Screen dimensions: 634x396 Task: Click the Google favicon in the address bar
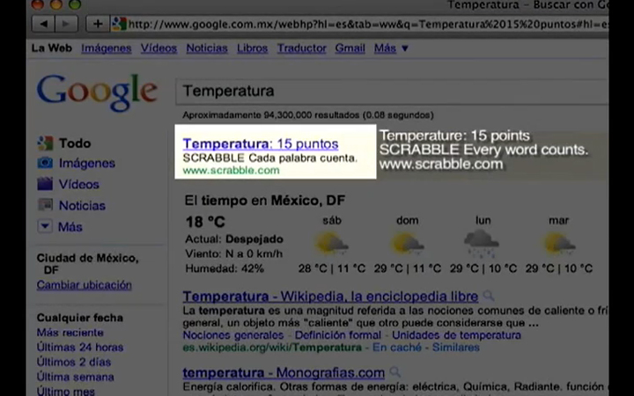click(x=119, y=24)
